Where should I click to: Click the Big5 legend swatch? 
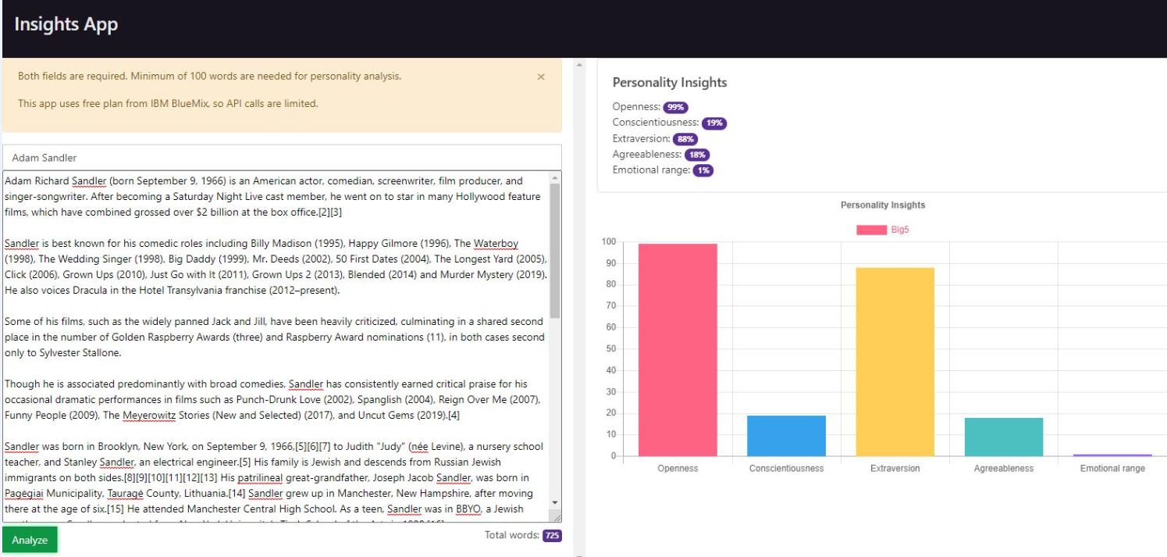coord(871,230)
